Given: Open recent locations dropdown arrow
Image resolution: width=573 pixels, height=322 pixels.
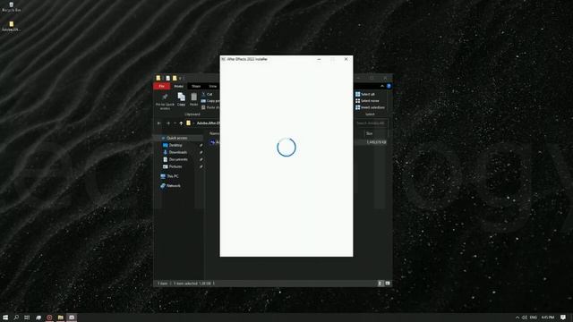Looking at the screenshot, I should coord(175,123).
